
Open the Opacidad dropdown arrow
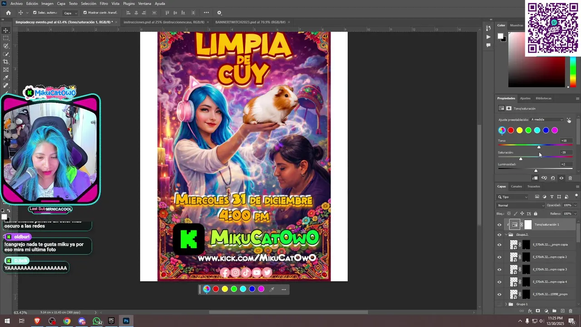pyautogui.click(x=576, y=205)
